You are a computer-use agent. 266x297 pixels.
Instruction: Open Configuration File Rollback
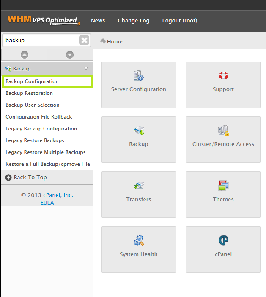point(39,117)
